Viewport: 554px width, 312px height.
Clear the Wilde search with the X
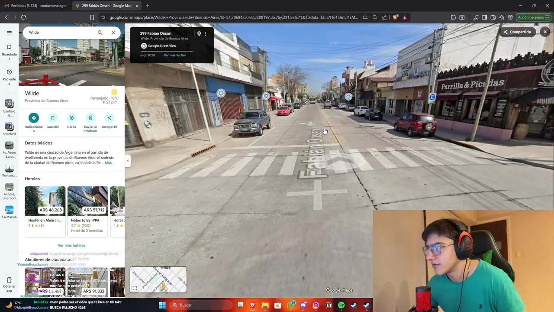[x=113, y=32]
